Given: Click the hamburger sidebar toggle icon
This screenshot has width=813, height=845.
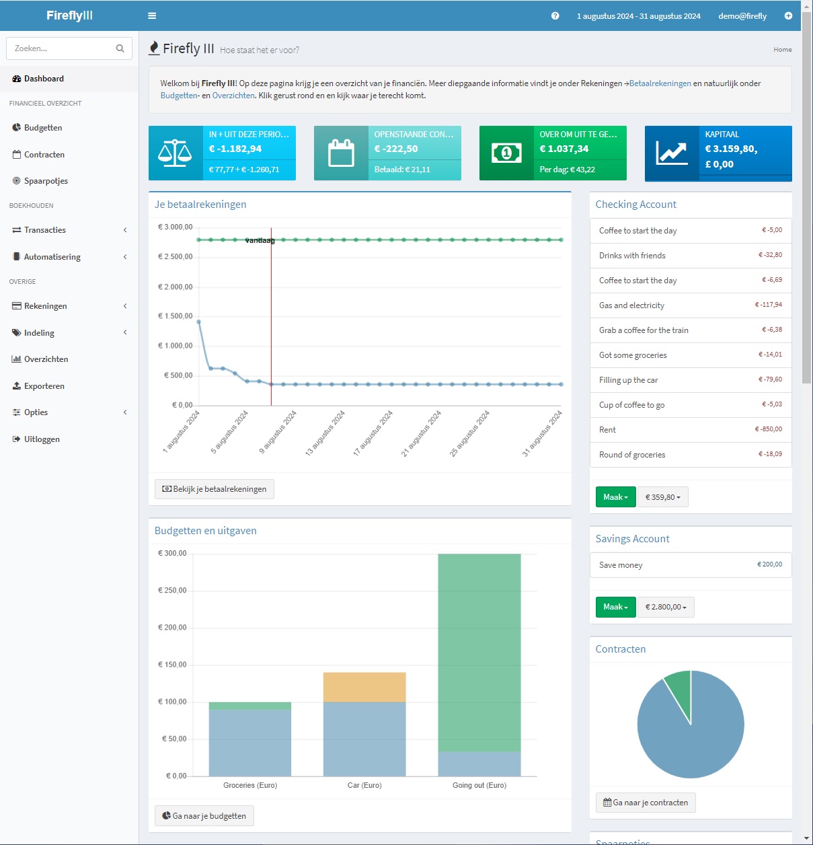Looking at the screenshot, I should pos(152,15).
